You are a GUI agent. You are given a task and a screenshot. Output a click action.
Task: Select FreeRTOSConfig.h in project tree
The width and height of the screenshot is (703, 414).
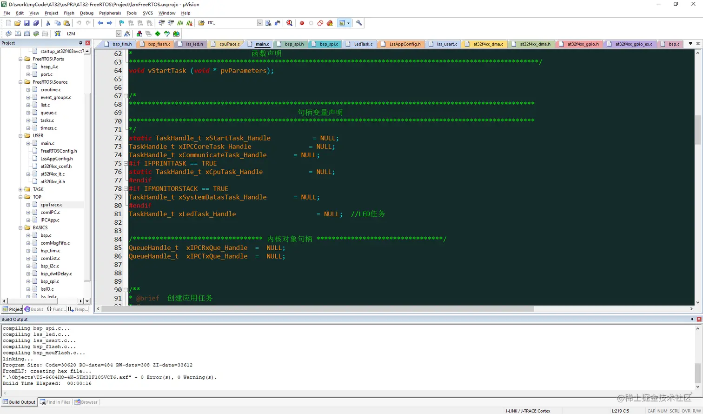pos(59,151)
